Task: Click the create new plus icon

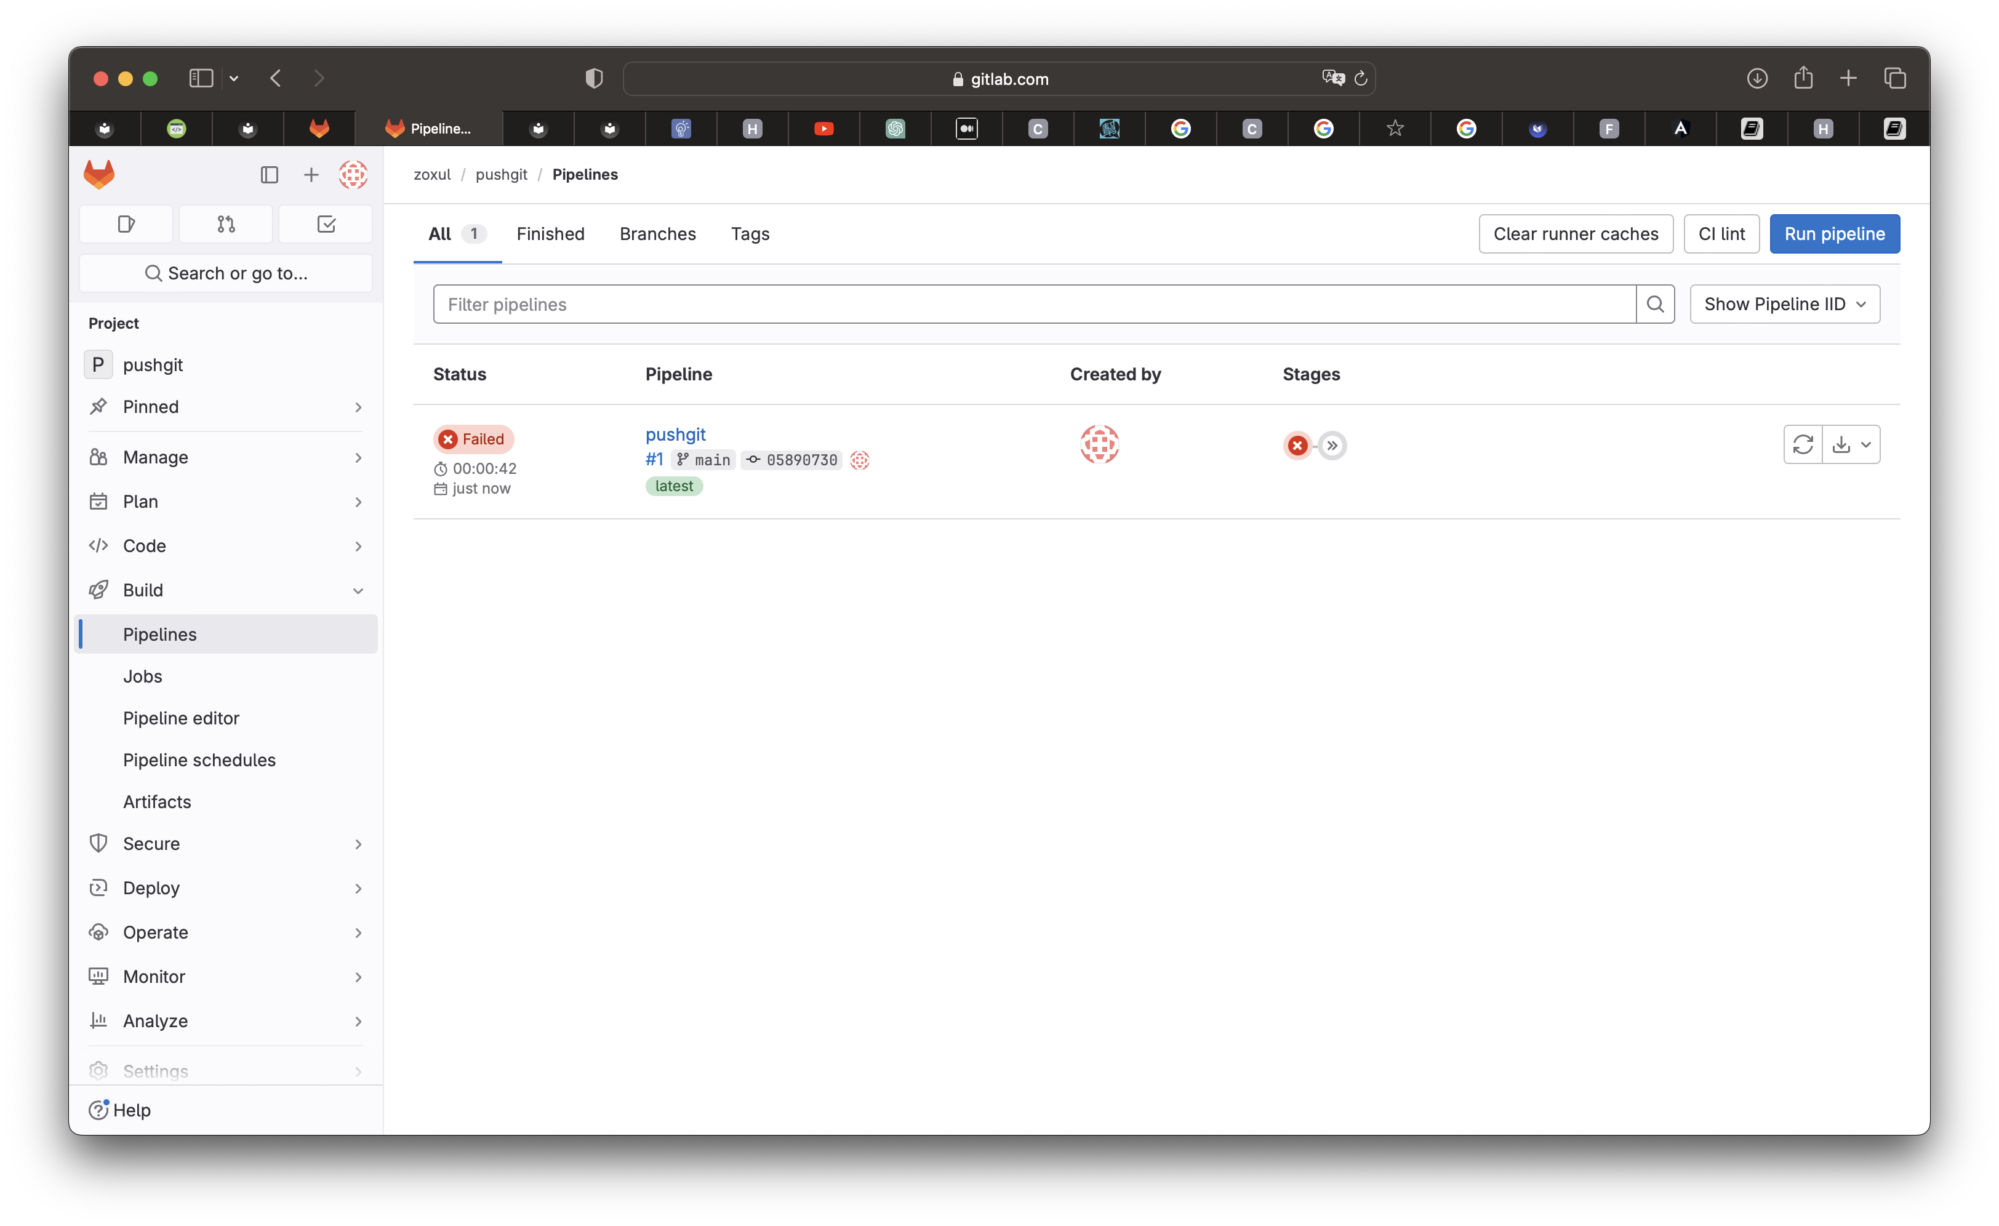Action: [311, 174]
